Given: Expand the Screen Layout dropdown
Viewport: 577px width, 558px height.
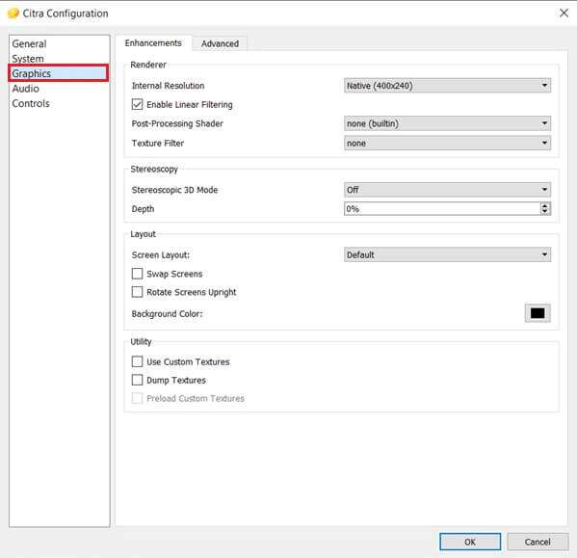Looking at the screenshot, I should click(447, 254).
